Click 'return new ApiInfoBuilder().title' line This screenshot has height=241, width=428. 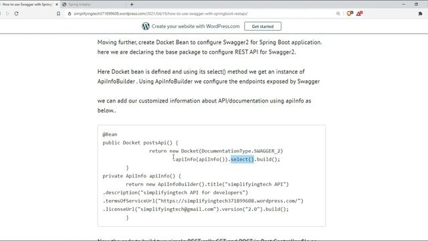pyautogui.click(x=207, y=184)
